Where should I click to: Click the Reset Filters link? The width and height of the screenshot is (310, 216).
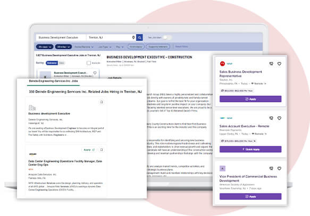(x=181, y=47)
